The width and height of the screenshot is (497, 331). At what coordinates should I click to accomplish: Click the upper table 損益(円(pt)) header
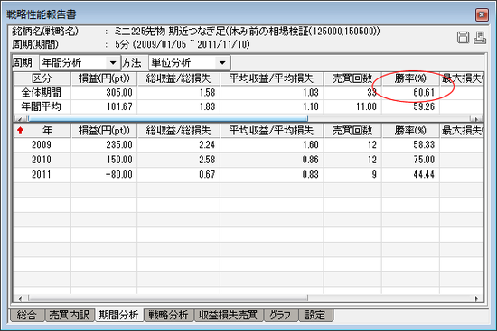(104, 78)
